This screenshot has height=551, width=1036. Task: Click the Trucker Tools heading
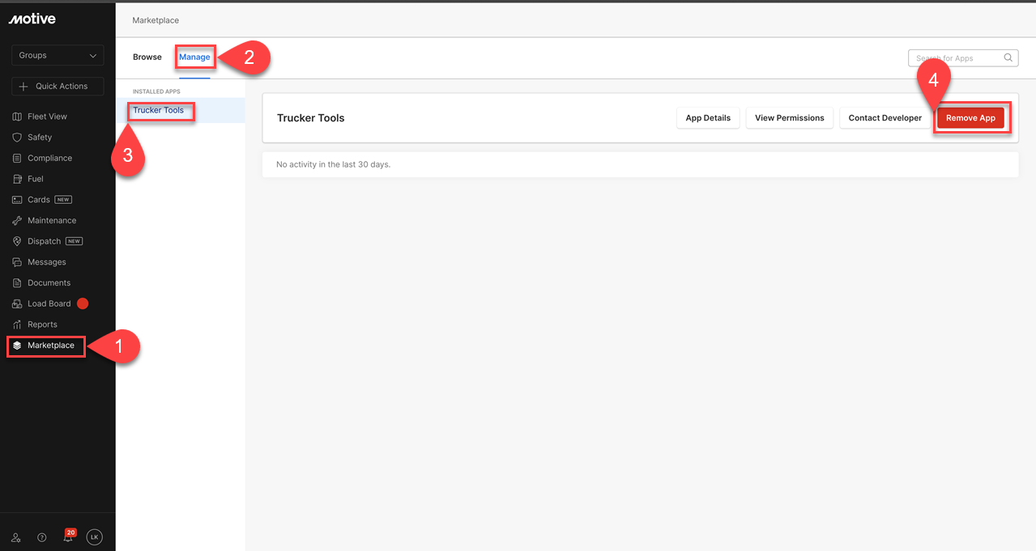click(x=311, y=118)
